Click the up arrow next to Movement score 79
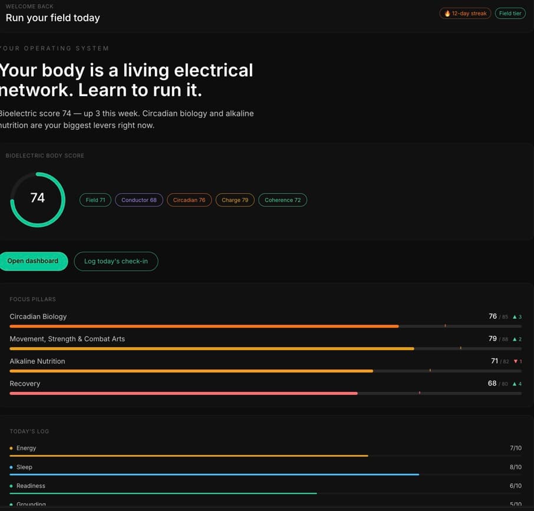534x511 pixels. 515,339
